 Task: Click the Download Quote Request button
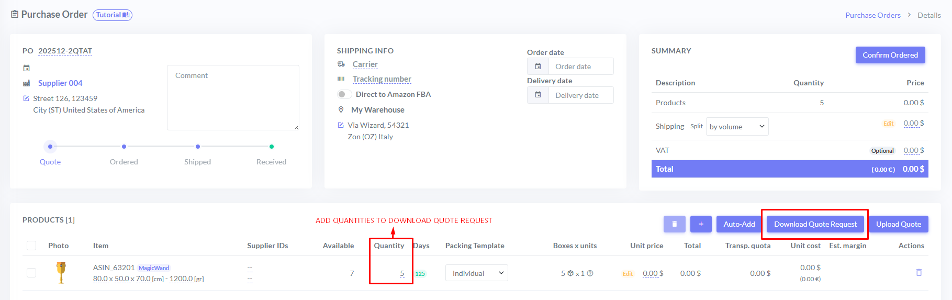point(815,224)
